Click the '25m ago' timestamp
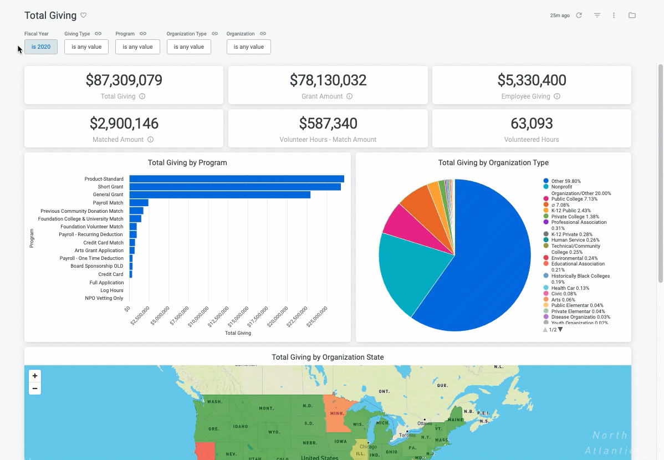 [560, 16]
